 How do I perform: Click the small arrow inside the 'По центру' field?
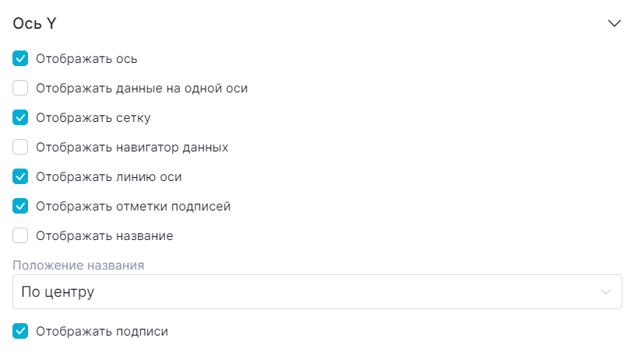pos(606,292)
